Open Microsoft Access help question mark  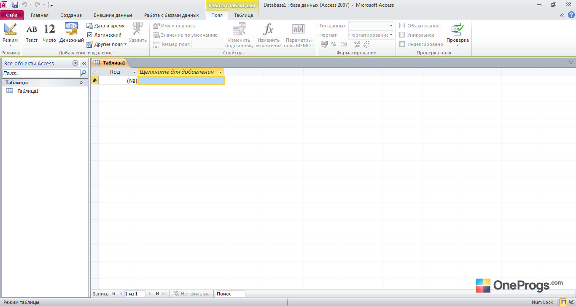(571, 15)
